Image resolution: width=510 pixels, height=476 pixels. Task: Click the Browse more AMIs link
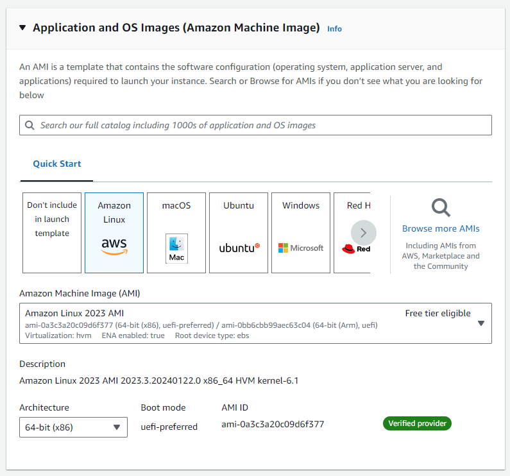coord(441,228)
